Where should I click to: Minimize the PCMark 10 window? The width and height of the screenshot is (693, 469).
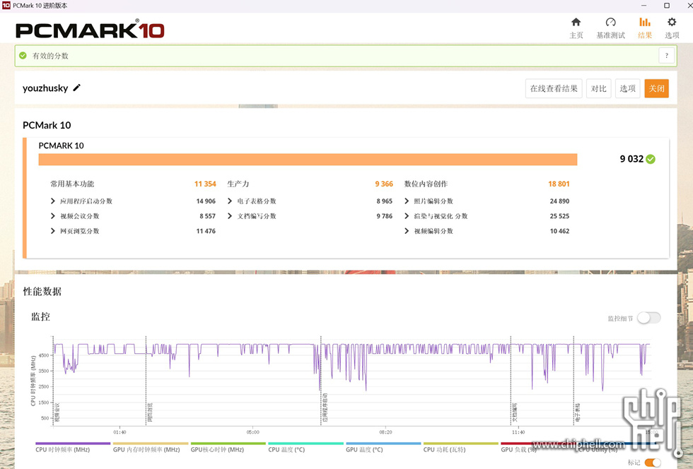click(643, 6)
